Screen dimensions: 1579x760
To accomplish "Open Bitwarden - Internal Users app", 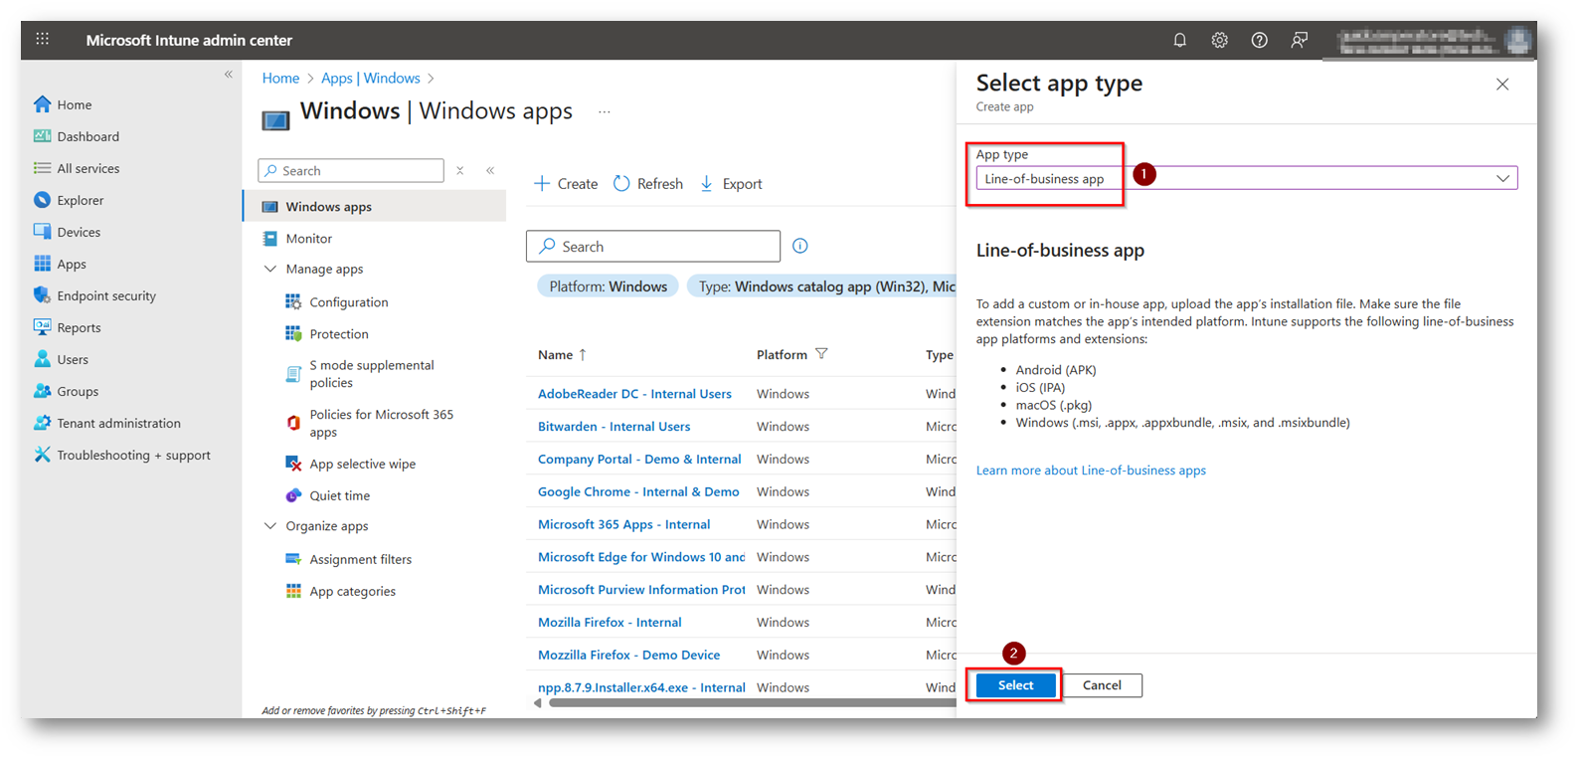I will point(614,427).
